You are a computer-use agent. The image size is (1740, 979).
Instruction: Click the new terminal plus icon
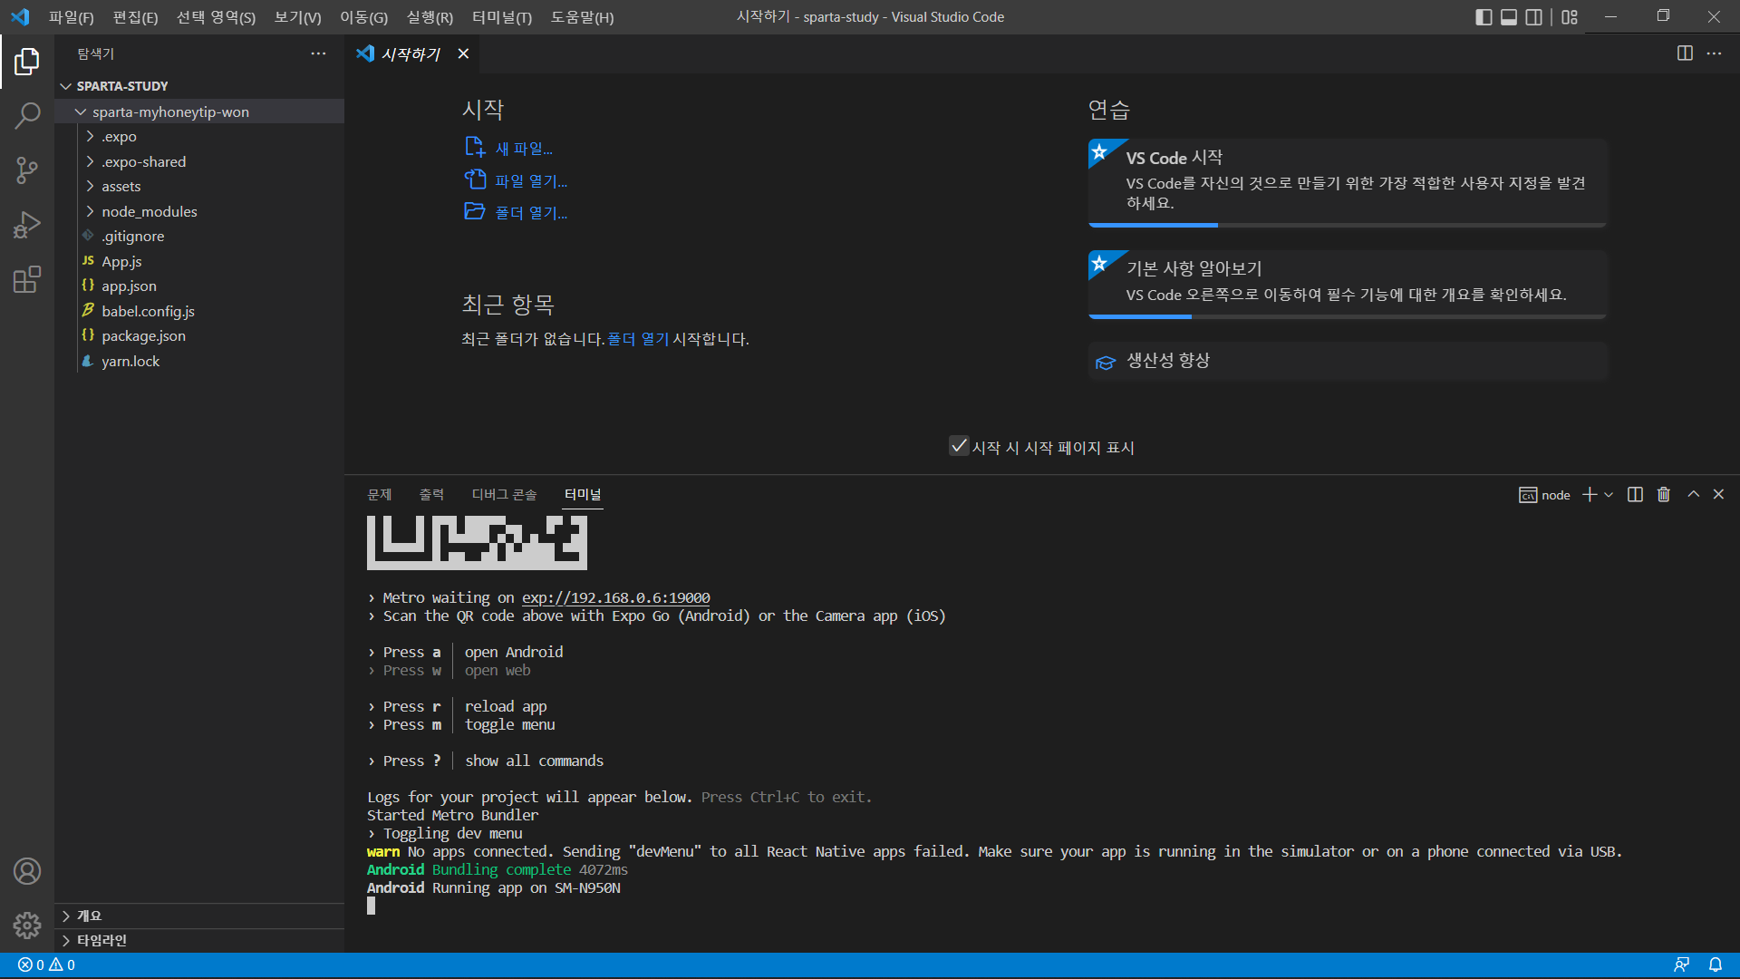click(1590, 494)
